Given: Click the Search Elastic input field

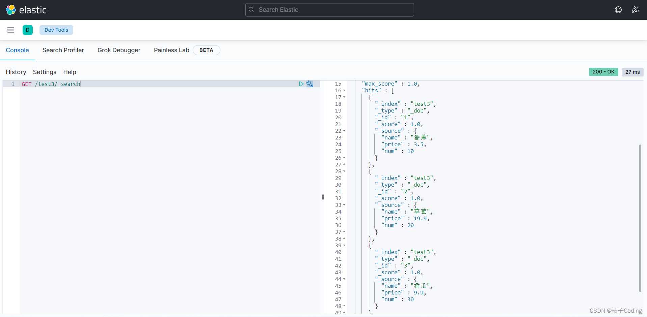Looking at the screenshot, I should [x=330, y=10].
